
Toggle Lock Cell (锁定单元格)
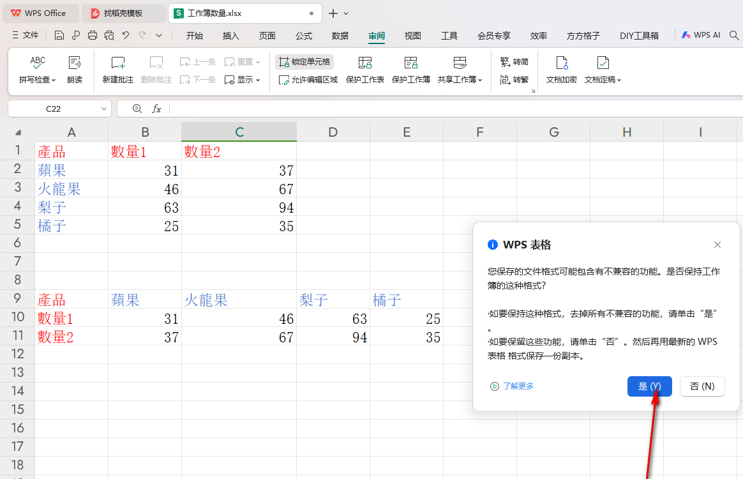tap(304, 62)
